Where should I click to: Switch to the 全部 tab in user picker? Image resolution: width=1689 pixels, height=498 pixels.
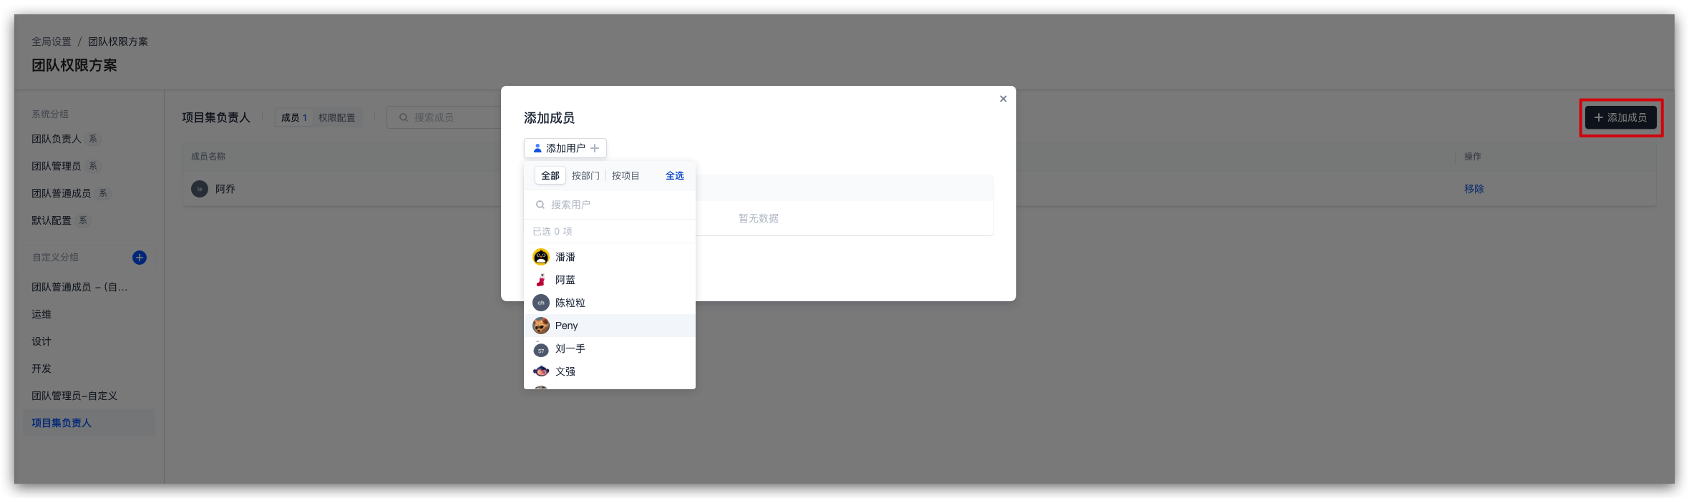pyautogui.click(x=550, y=175)
